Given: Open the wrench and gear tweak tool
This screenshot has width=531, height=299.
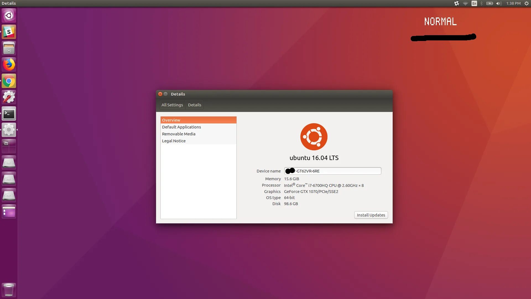Looking at the screenshot, I should (9, 97).
